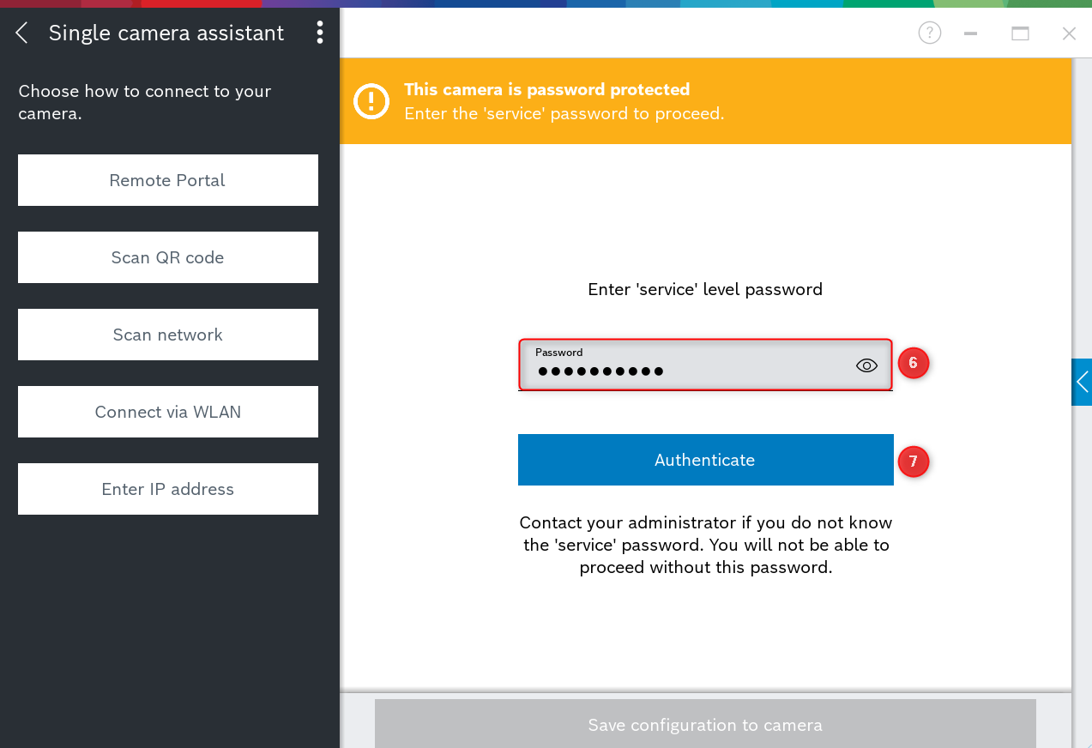The image size is (1092, 748).
Task: Click Save configuration to camera button
Action: coord(704,725)
